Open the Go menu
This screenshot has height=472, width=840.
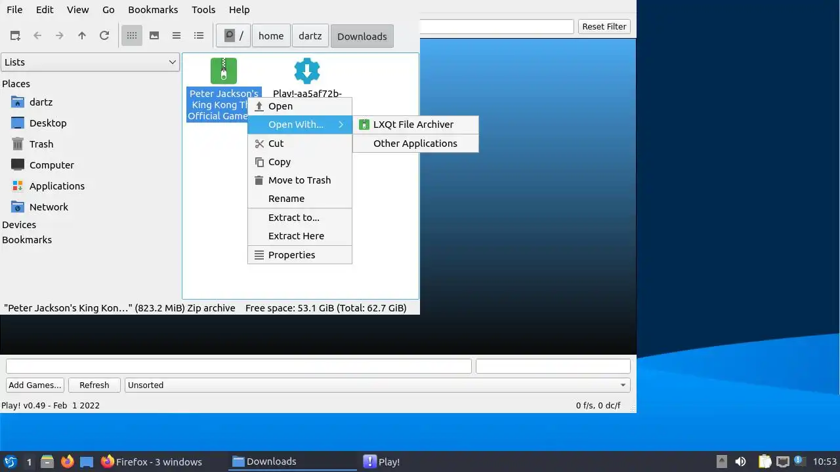[x=108, y=10]
